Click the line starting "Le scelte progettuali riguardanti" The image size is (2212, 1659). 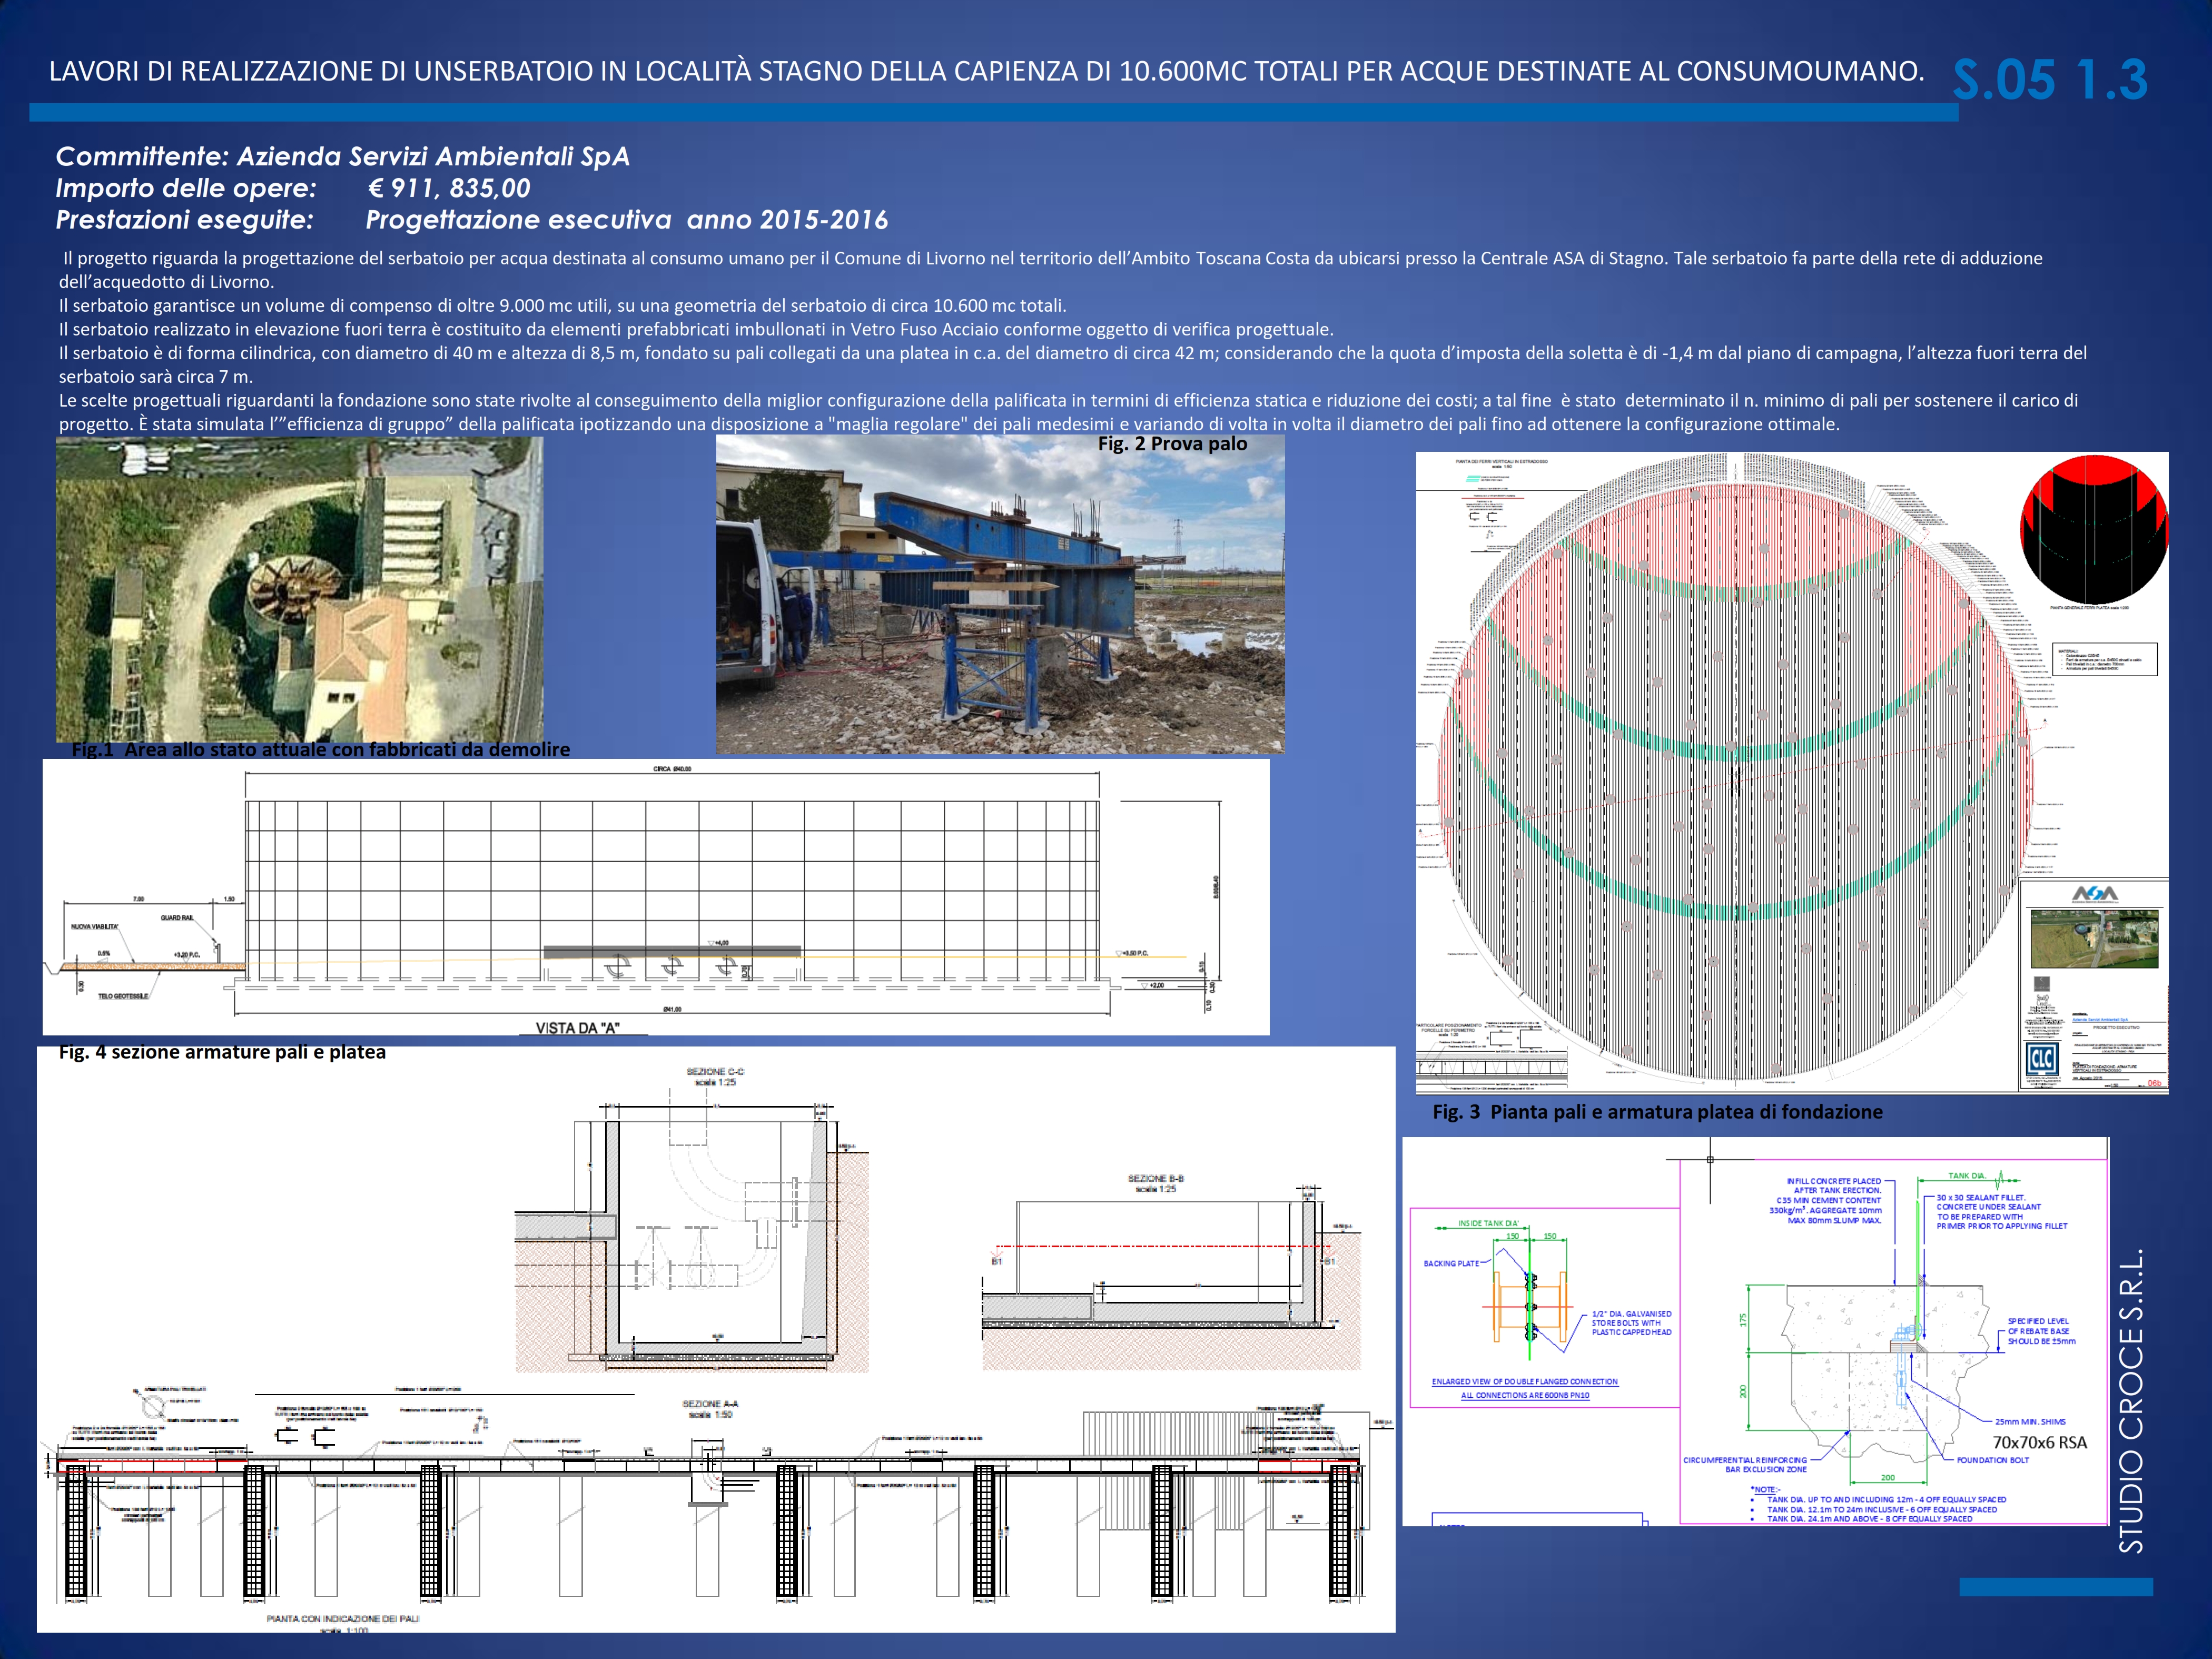(x=1068, y=400)
